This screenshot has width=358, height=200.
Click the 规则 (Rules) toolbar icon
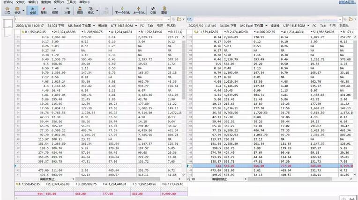pyautogui.click(x=80, y=10)
